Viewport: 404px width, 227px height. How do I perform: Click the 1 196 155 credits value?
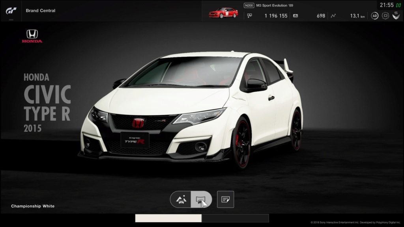(276, 16)
